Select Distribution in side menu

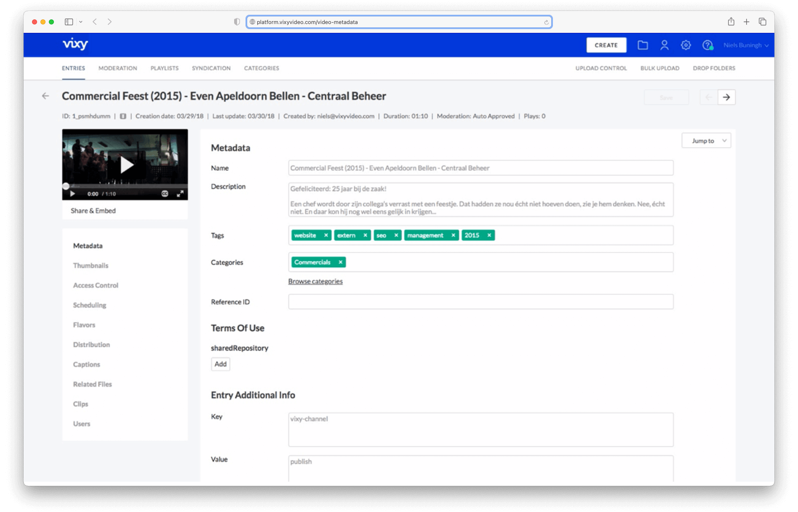click(91, 345)
